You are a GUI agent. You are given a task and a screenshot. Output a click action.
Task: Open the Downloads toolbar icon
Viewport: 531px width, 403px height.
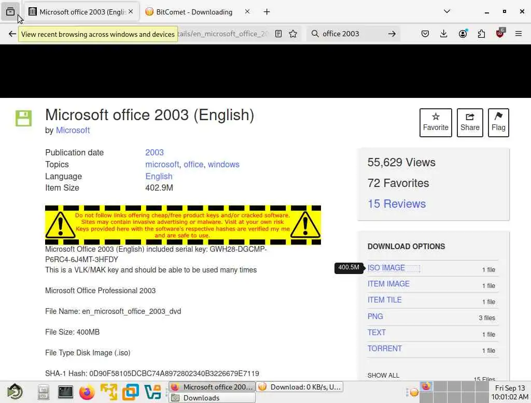[444, 34]
